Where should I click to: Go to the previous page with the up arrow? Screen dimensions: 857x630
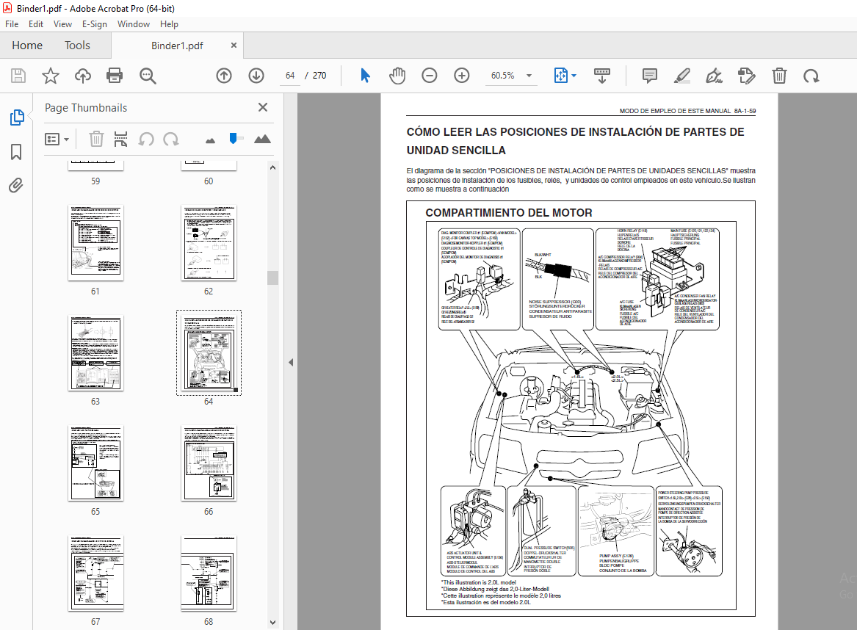(x=223, y=76)
